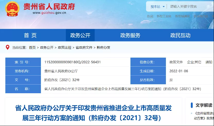
Task: Click the 黔府办发 breadcrumb link
Action: [x=103, y=48]
